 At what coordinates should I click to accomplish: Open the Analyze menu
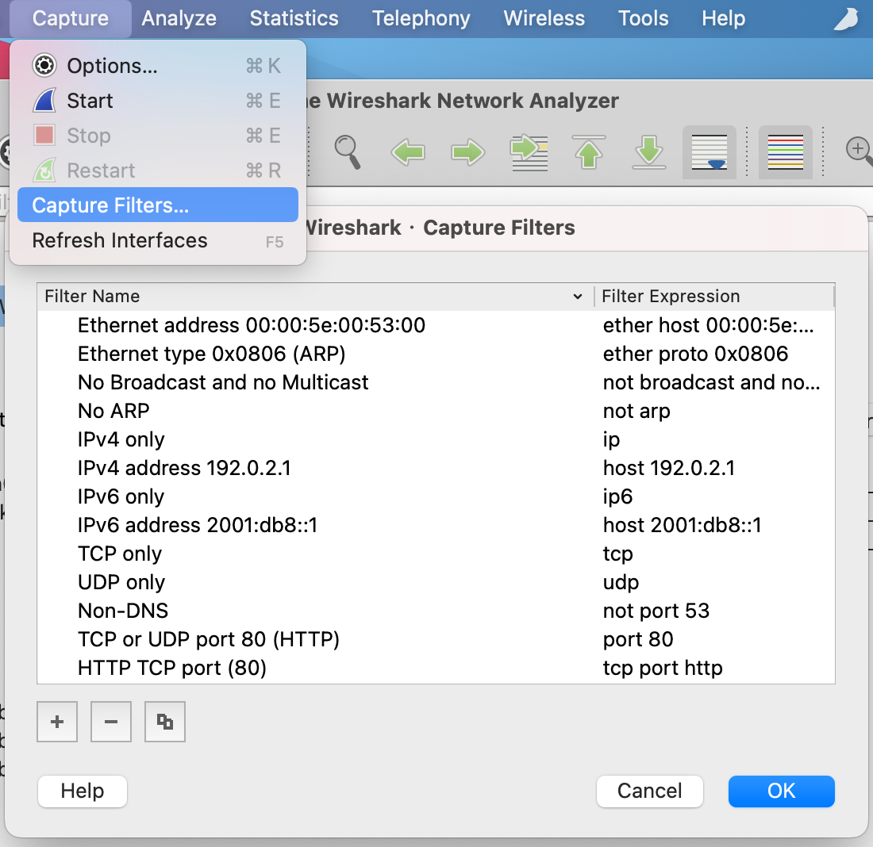[179, 18]
